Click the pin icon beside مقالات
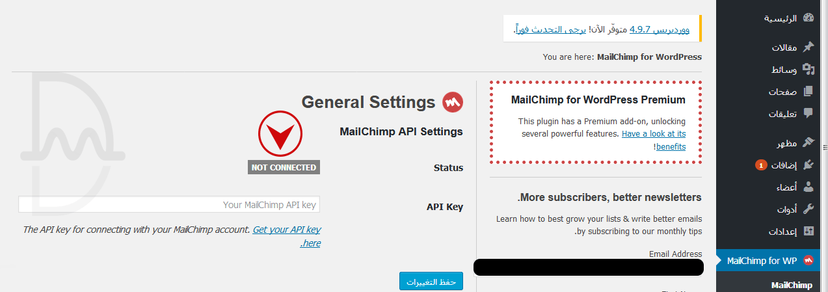Viewport: 828px width, 292px height. (x=808, y=47)
